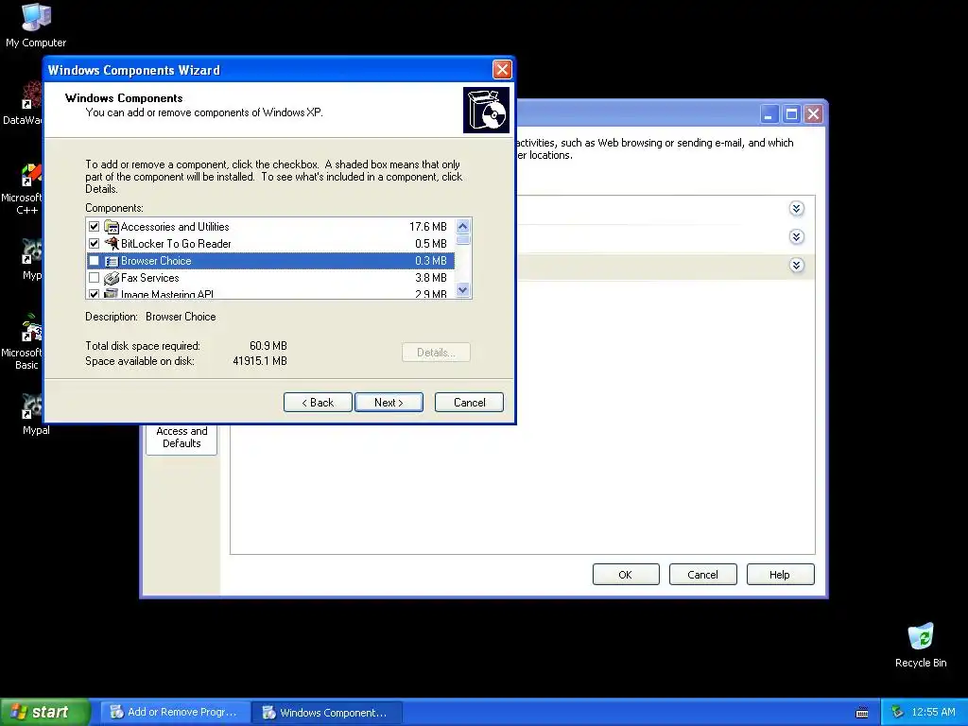Select the DataWa desktop shortcut icon
Viewport: 968px width, 726px height.
24,104
